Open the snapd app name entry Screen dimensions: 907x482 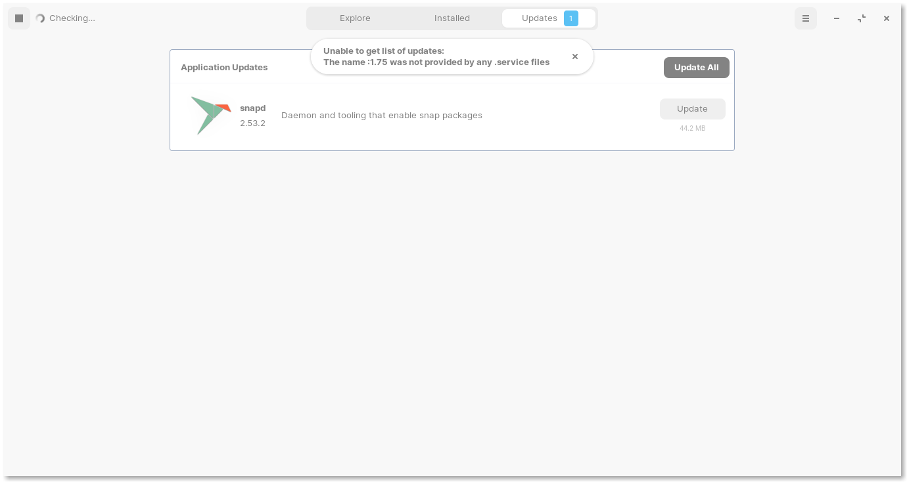[x=252, y=108]
